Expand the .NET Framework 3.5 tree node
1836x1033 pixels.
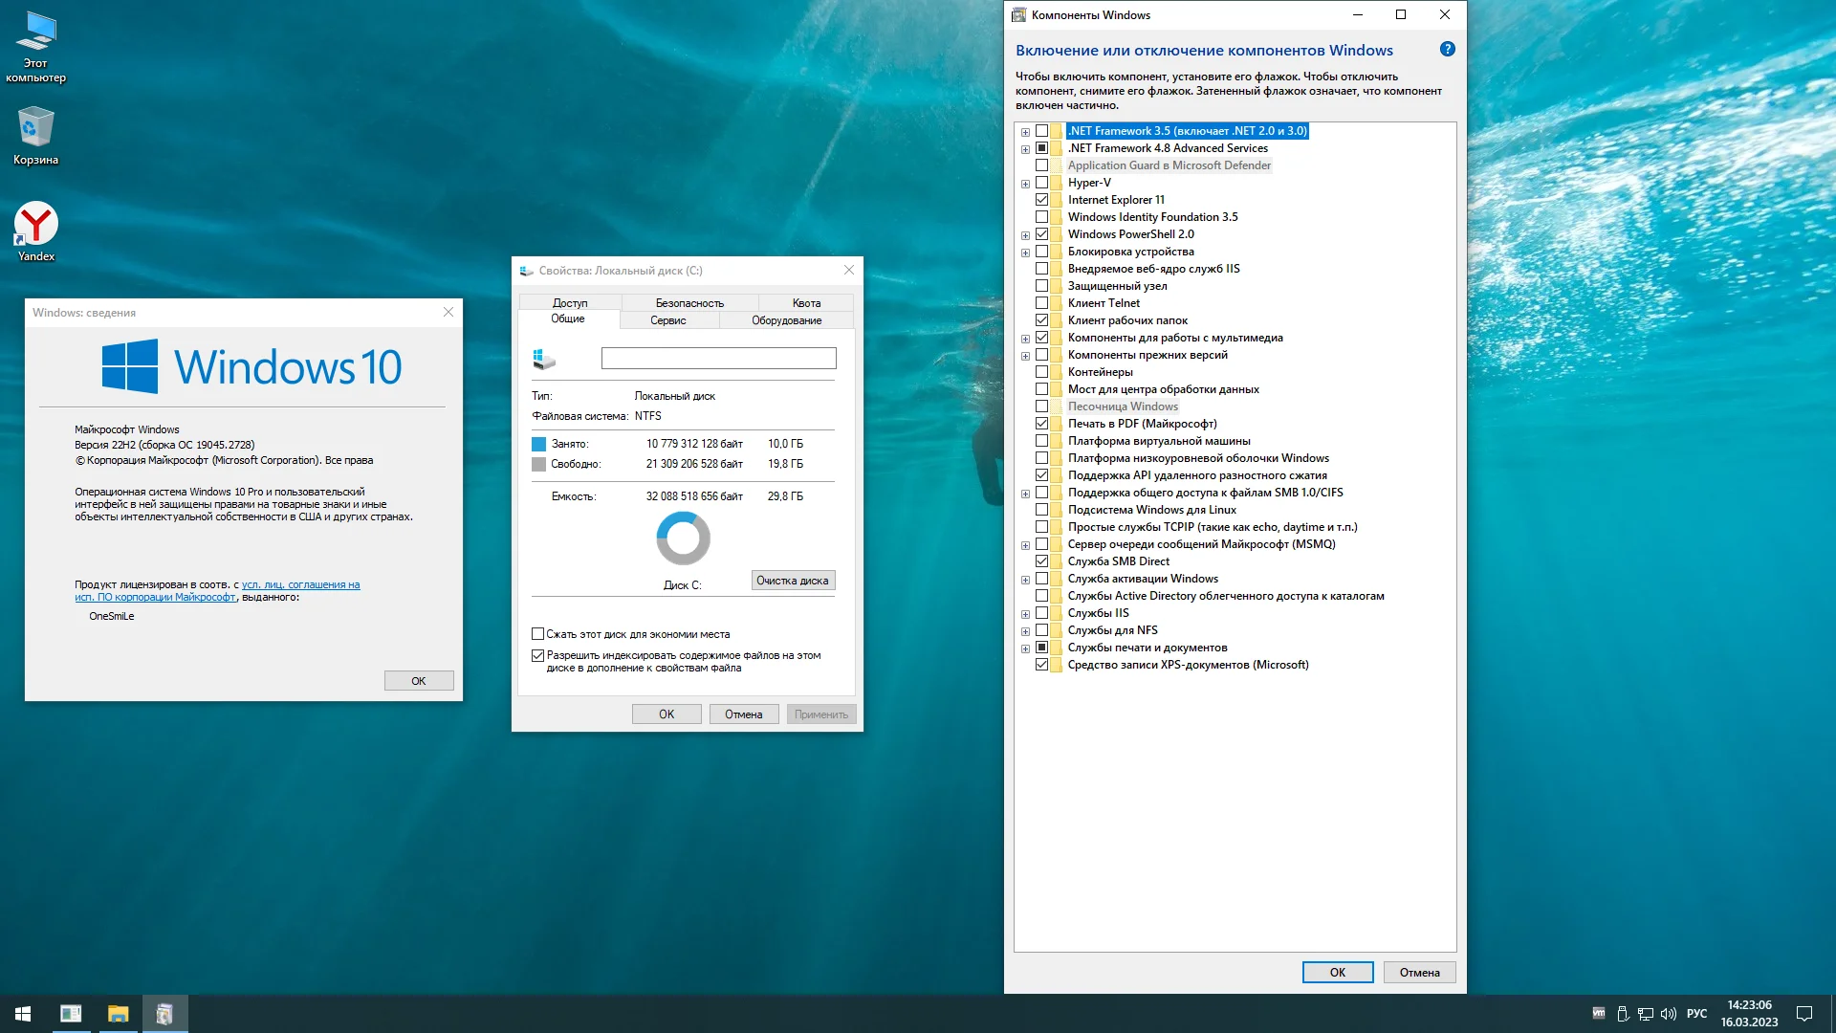tap(1025, 132)
